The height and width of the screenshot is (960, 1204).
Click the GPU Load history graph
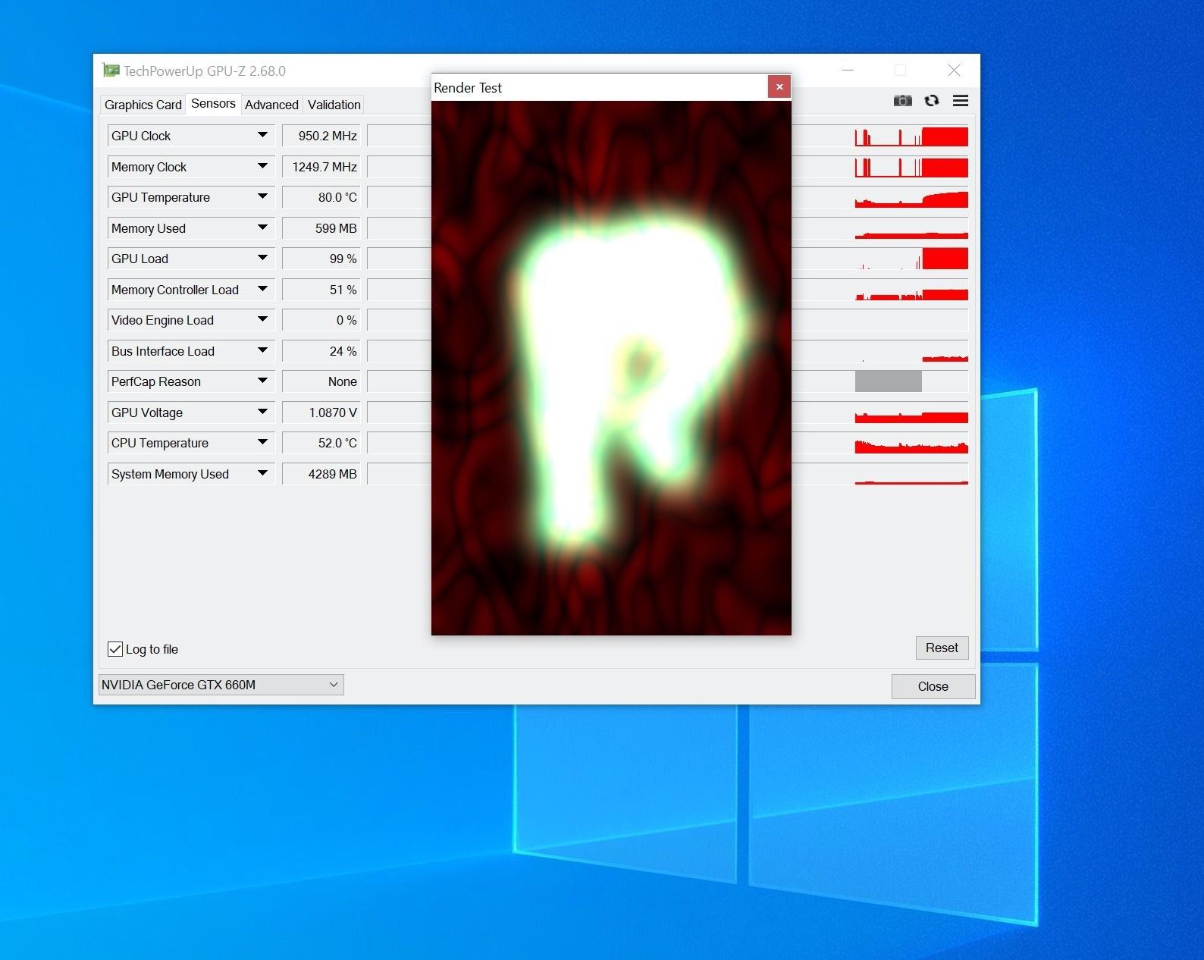(x=911, y=259)
